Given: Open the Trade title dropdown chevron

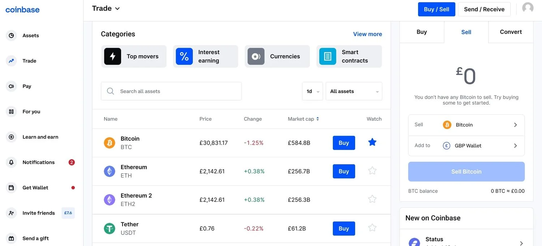Looking at the screenshot, I should tap(117, 9).
